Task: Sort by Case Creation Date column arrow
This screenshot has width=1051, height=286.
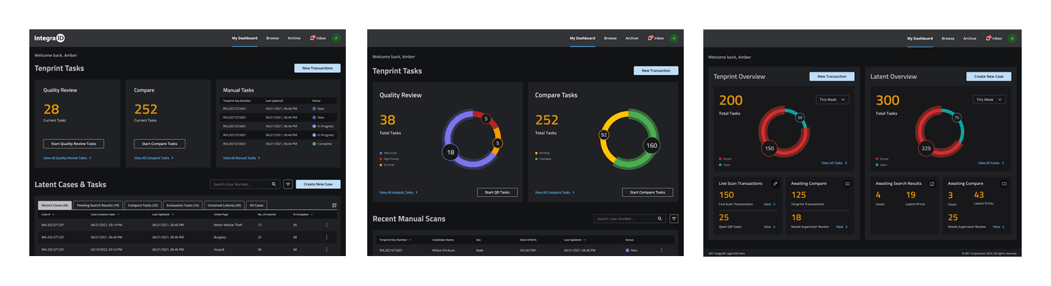Action: click(x=118, y=215)
